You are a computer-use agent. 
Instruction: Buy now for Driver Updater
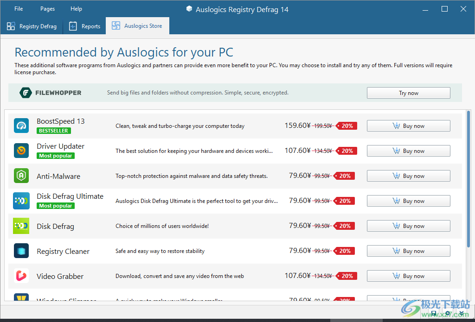point(408,151)
